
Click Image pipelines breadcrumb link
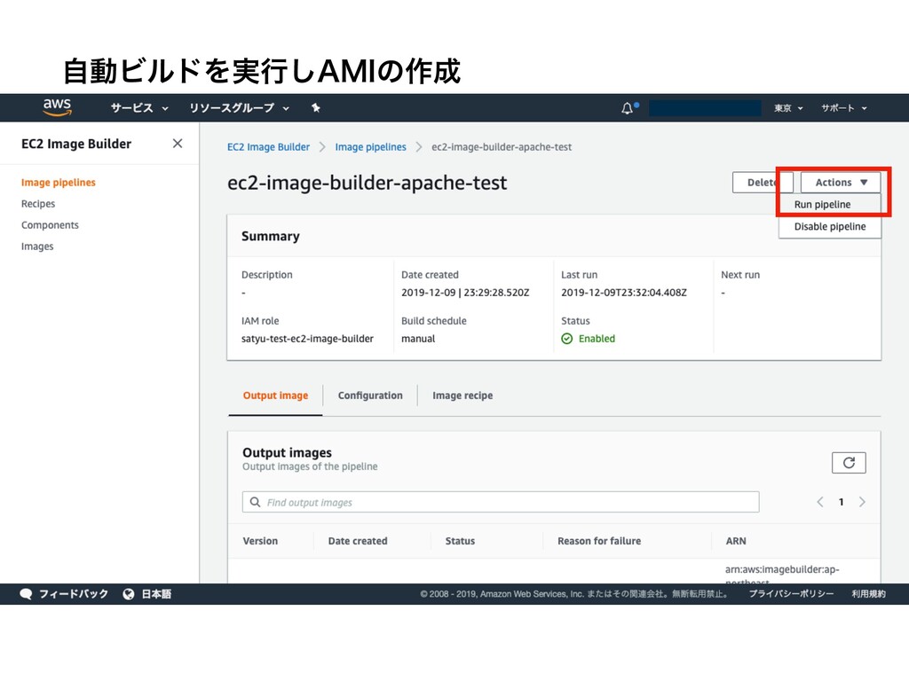click(370, 147)
